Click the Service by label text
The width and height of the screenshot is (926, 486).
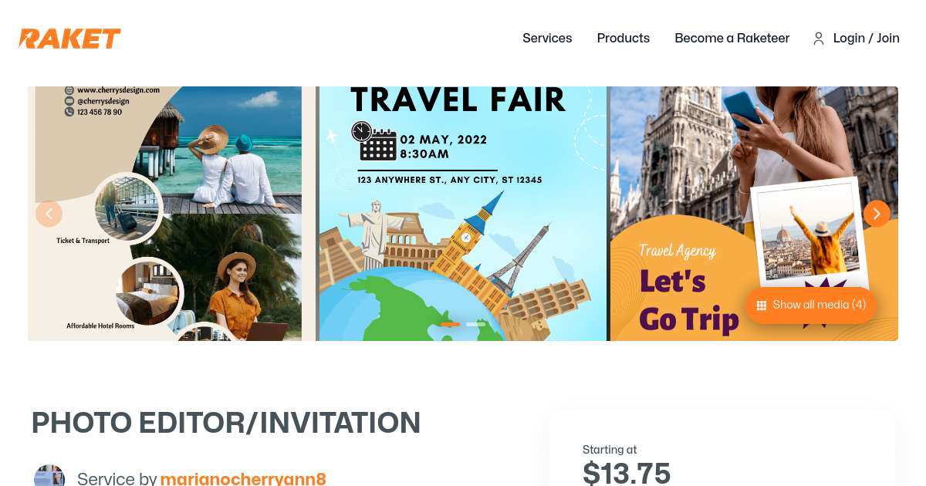117,478
